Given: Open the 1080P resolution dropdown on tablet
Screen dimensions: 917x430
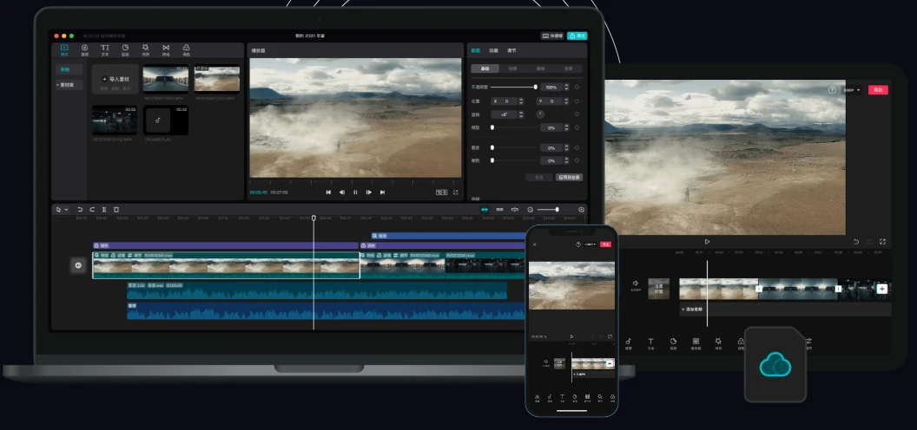Looking at the screenshot, I should click(851, 89).
